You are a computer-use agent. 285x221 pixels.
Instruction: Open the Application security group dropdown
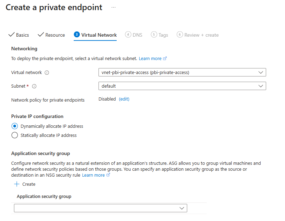point(101,208)
